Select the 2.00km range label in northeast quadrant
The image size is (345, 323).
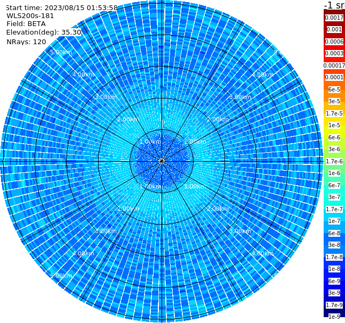click(x=218, y=119)
